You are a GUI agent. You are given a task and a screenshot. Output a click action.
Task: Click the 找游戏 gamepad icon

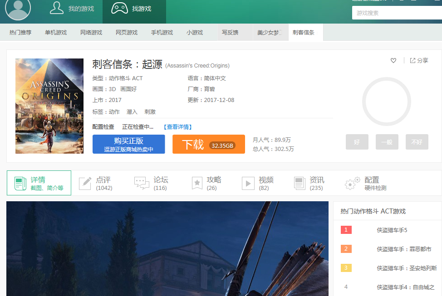(119, 9)
